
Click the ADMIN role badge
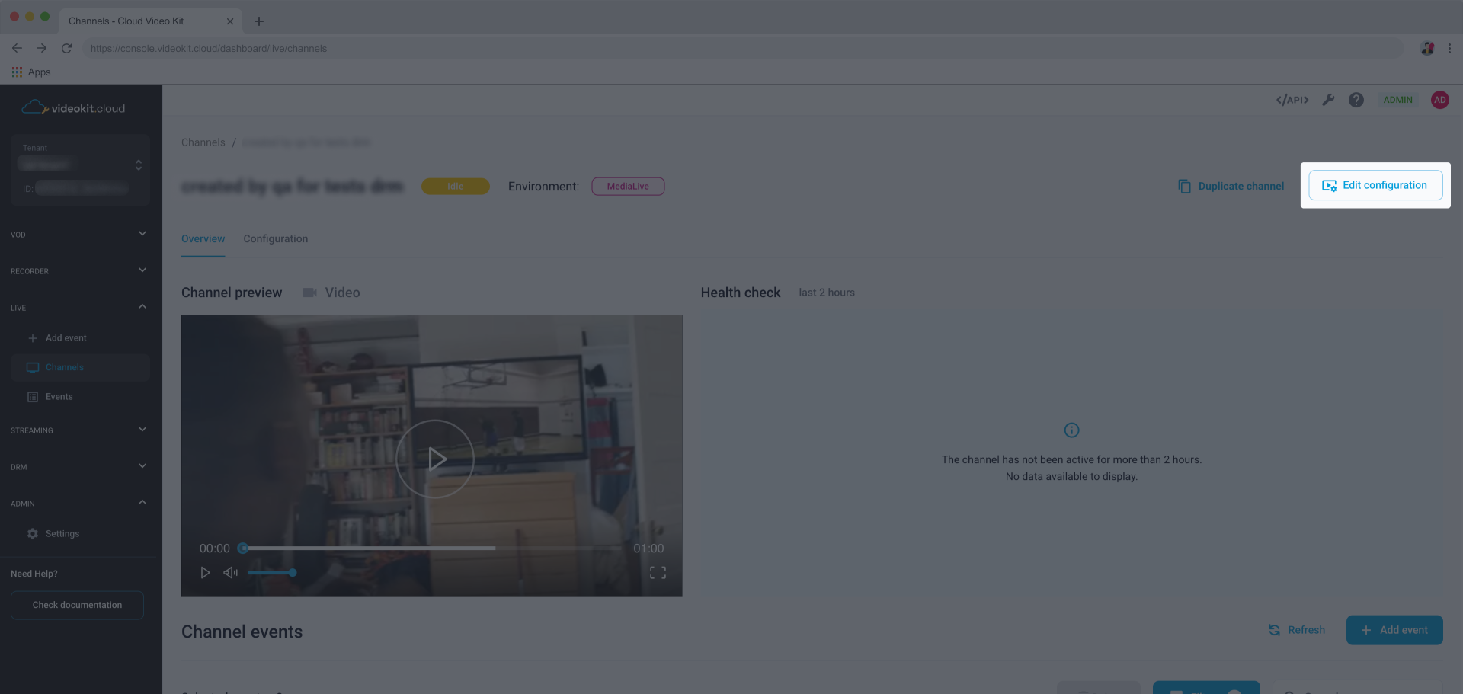(1397, 100)
